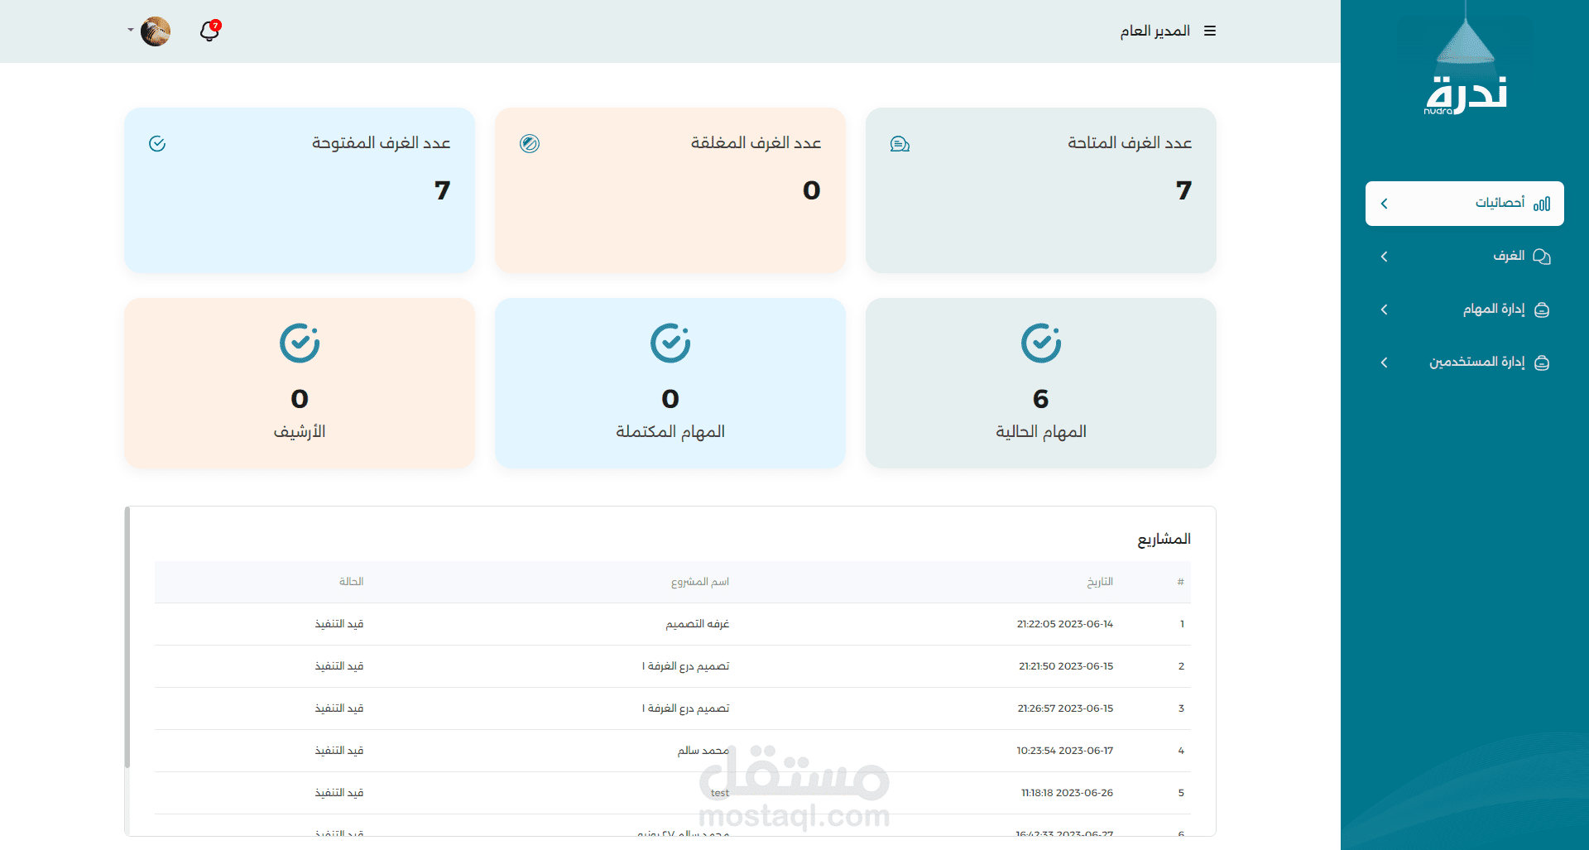Click the user profile avatar
1589x850 pixels.
click(156, 31)
